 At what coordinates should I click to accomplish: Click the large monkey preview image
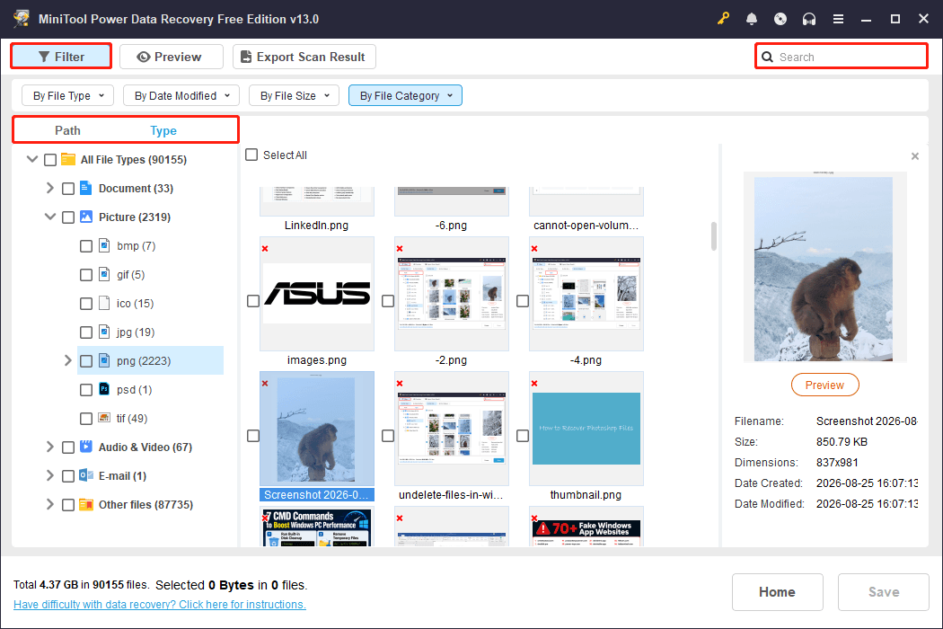click(x=824, y=267)
